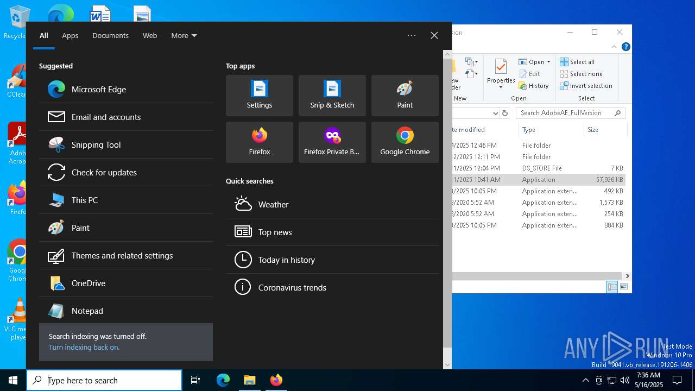Launch Firefox Private Browsing tile
The height and width of the screenshot is (391, 695).
(x=332, y=142)
